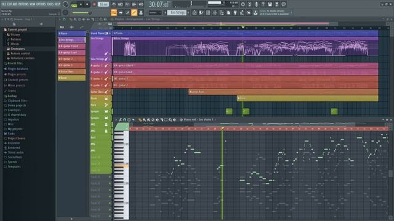Select the Piano pattern in pattern picker

(x=71, y=33)
